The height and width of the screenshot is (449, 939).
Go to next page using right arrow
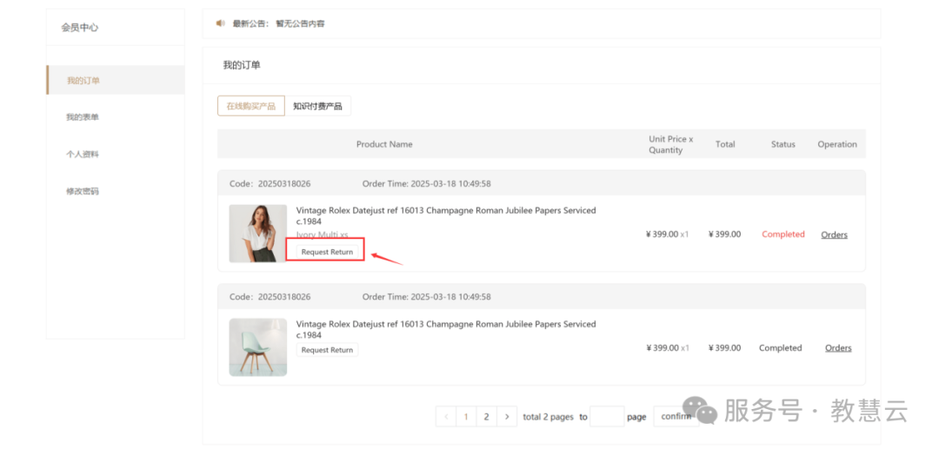[507, 417]
